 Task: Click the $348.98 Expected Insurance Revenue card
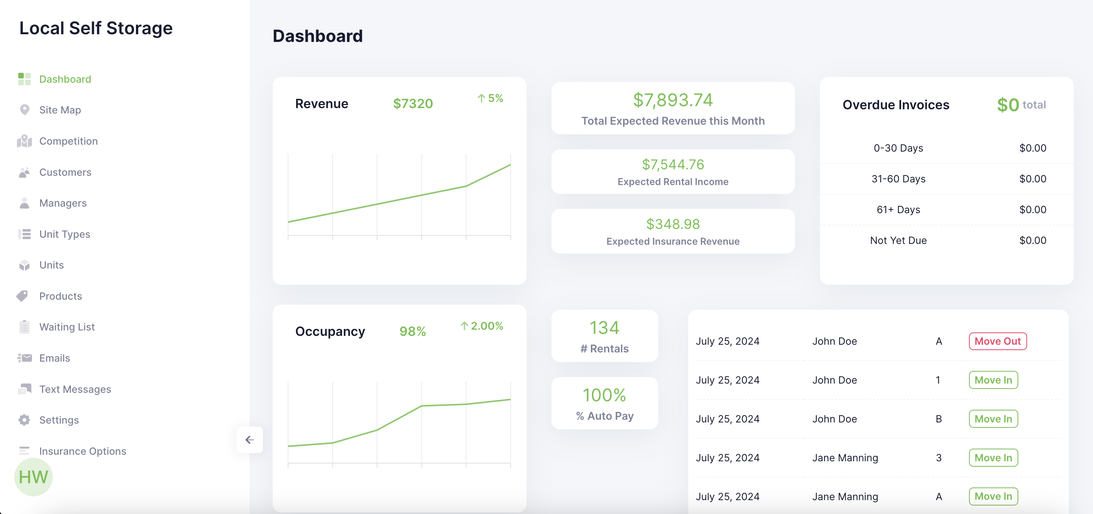pos(672,231)
